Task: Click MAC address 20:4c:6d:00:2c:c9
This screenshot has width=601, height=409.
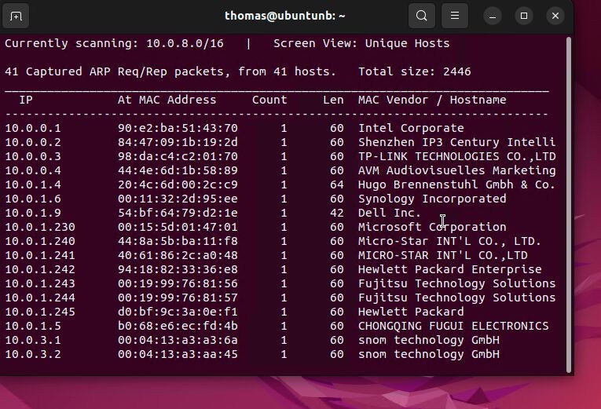Action: (x=178, y=184)
